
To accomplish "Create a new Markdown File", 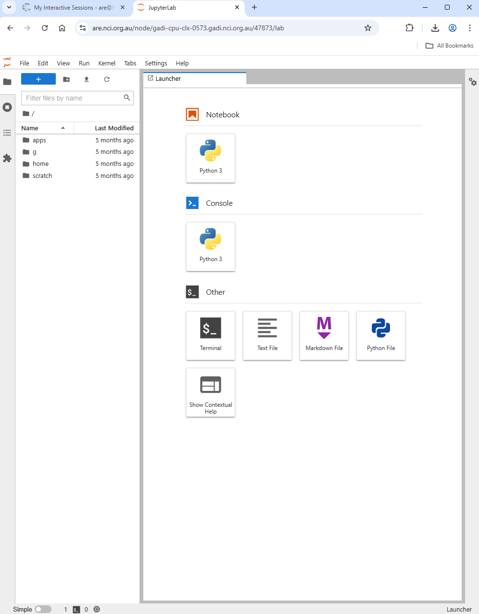I will pos(324,335).
